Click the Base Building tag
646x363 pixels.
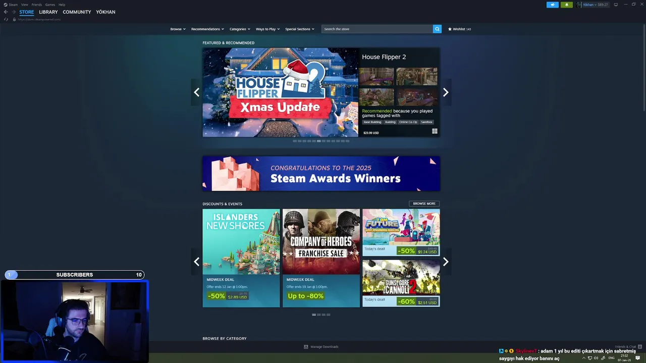[372, 122]
